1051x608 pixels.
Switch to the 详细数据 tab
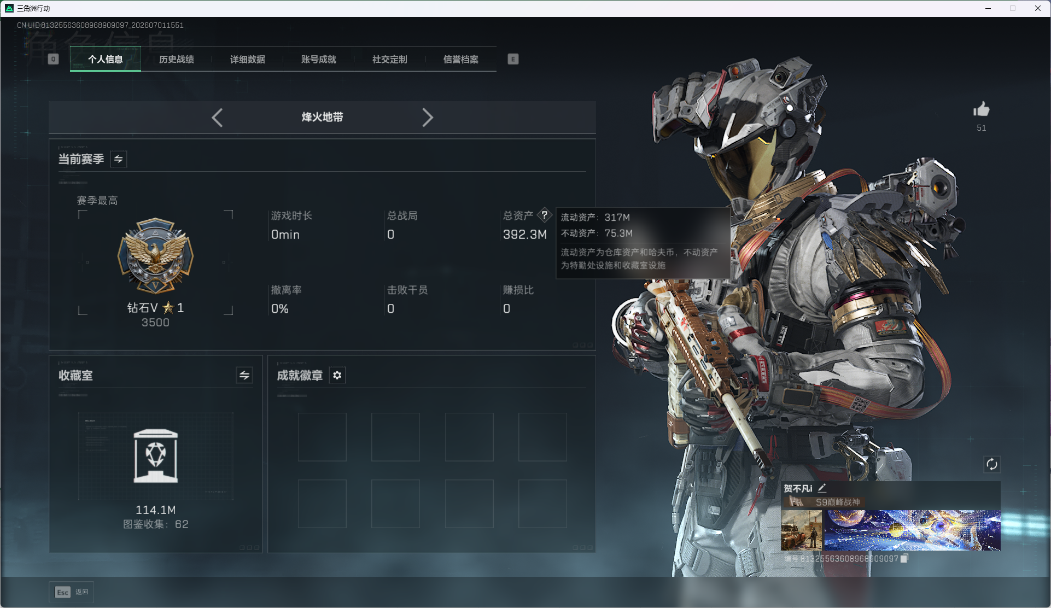point(248,59)
